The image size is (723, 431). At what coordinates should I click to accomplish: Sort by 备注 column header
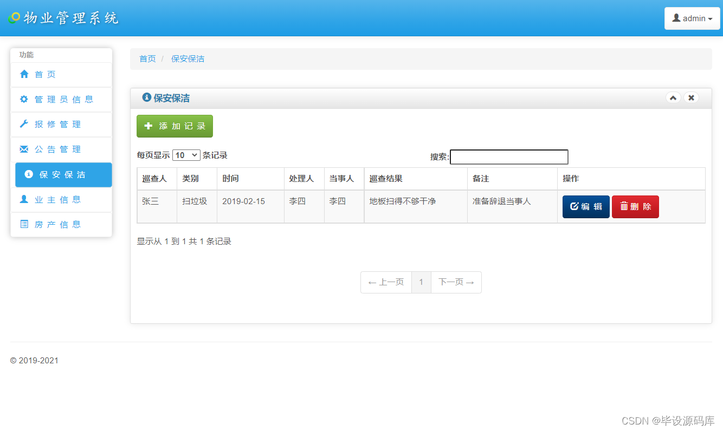512,179
